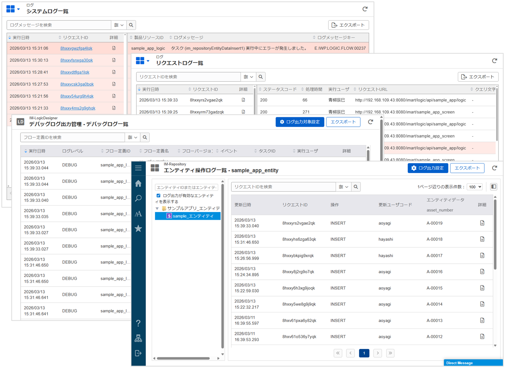The image size is (505, 367).
Task: Open the help question mark icon
Action: (138, 323)
